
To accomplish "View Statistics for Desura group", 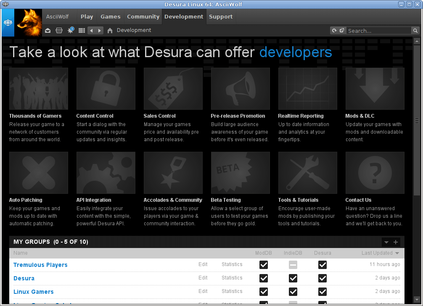I will [232, 278].
